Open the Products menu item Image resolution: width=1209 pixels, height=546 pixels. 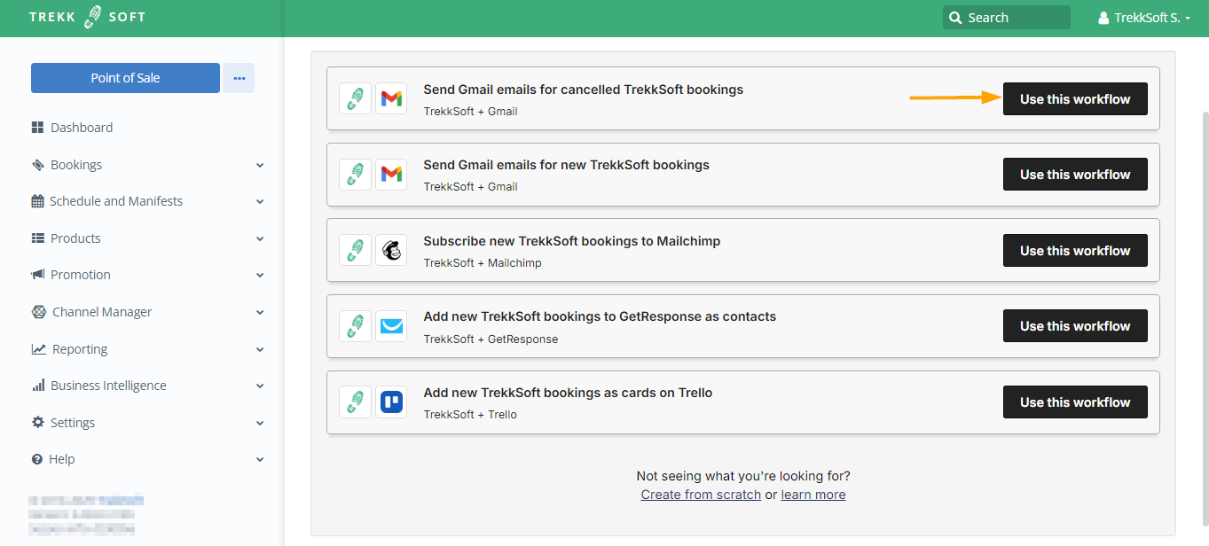pos(75,238)
